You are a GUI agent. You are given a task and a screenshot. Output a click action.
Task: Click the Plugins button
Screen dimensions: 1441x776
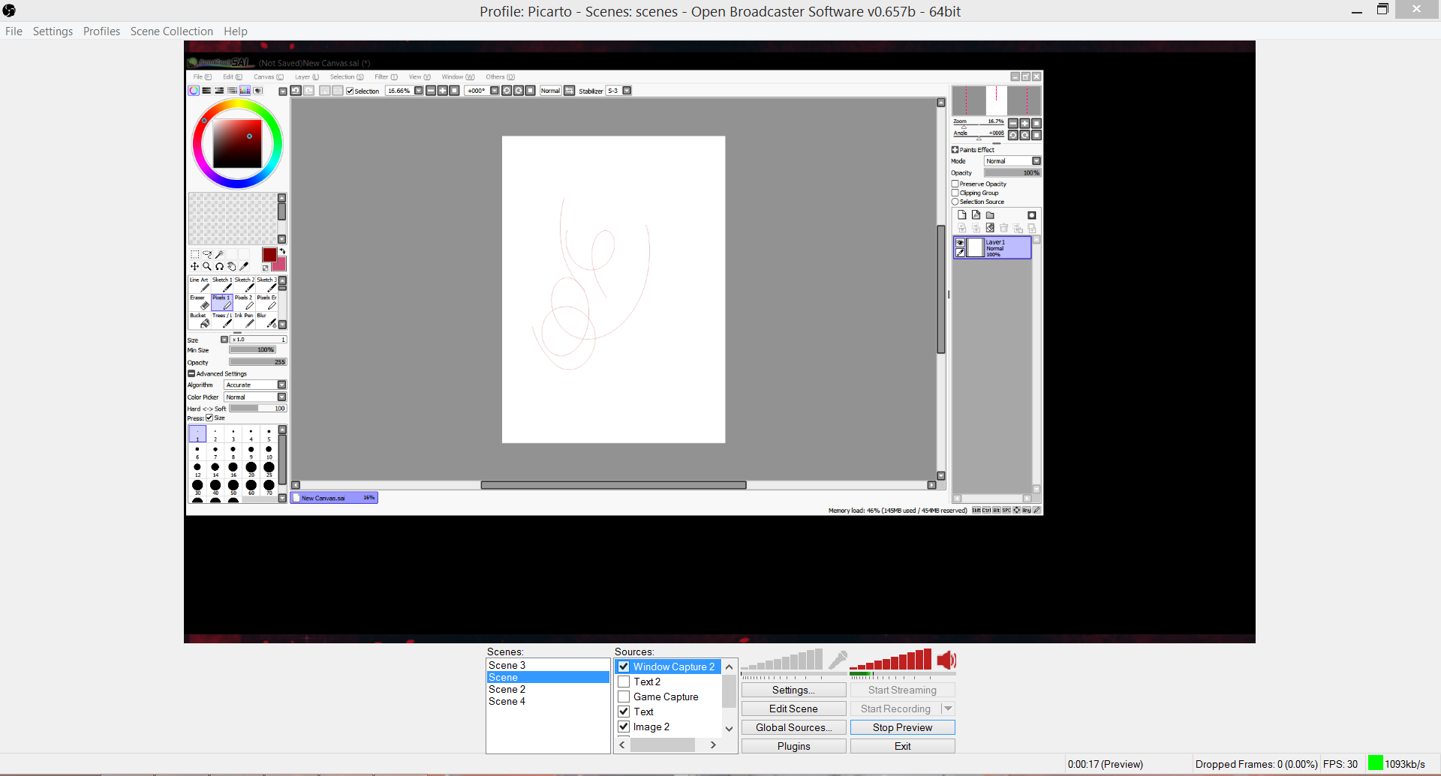coord(794,746)
